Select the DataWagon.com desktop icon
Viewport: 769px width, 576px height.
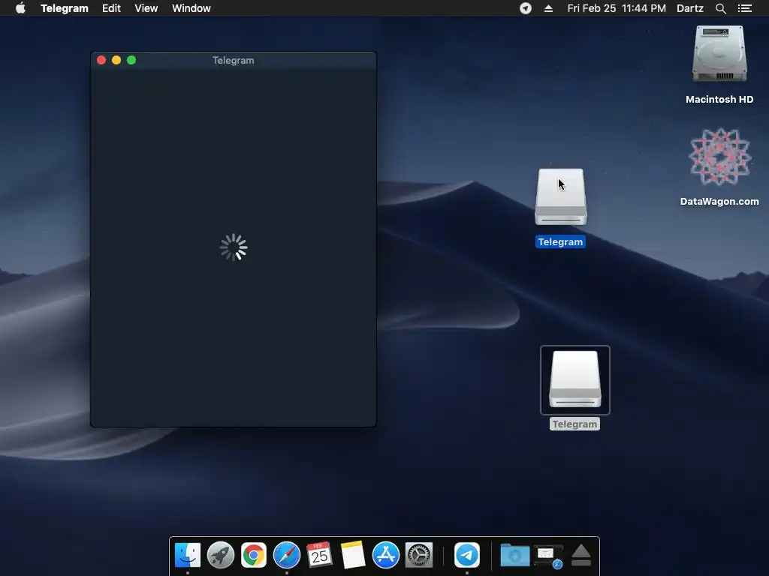click(719, 157)
